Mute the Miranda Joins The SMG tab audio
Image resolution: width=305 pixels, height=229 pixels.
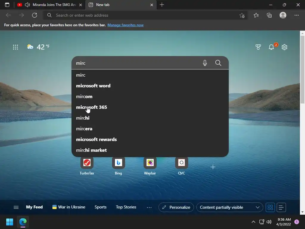click(27, 5)
